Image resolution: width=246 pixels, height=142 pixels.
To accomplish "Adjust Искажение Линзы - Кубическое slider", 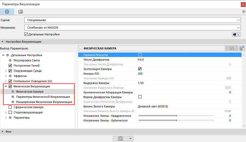I will coord(176,120).
